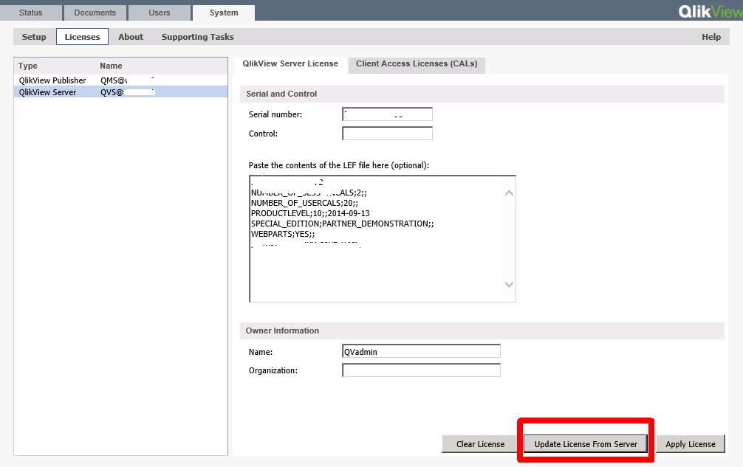Image resolution: width=743 pixels, height=467 pixels.
Task: Open the Status tab
Action: (31, 13)
